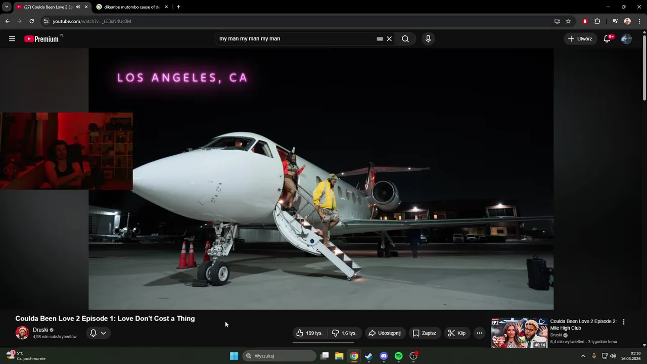Viewport: 647px width, 364px height.
Task: Open Druski channel avatar
Action: click(x=22, y=333)
